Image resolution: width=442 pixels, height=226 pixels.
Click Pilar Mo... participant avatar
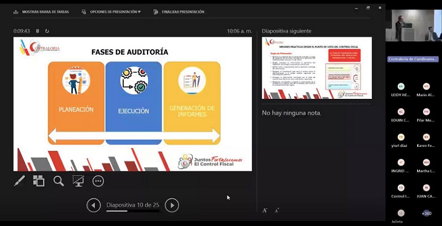[x=426, y=112]
